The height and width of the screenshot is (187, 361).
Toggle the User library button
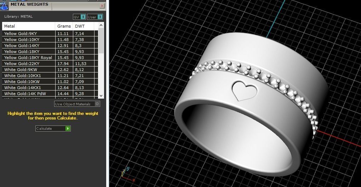point(95,17)
